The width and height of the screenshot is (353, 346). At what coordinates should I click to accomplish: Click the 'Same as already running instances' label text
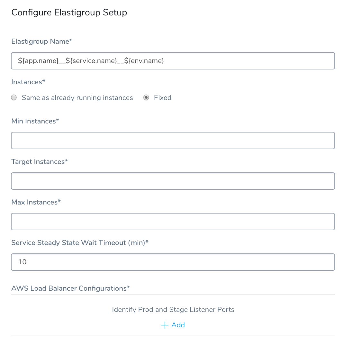point(77,98)
